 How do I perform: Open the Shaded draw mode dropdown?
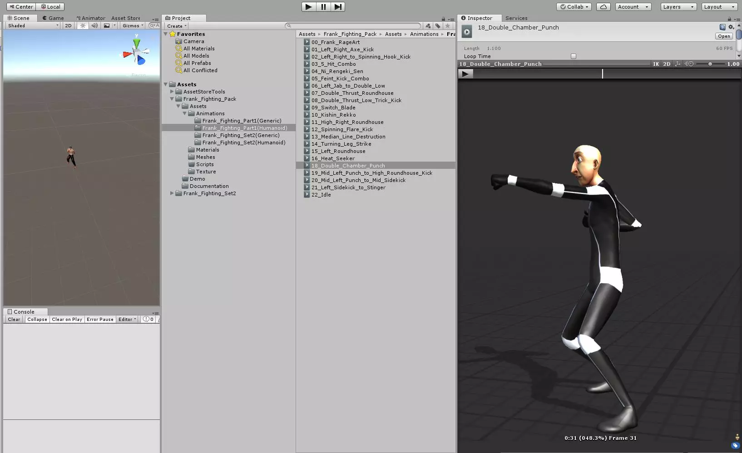pos(33,26)
